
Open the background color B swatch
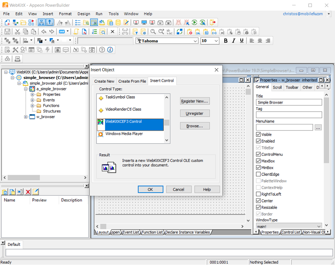tap(52, 41)
